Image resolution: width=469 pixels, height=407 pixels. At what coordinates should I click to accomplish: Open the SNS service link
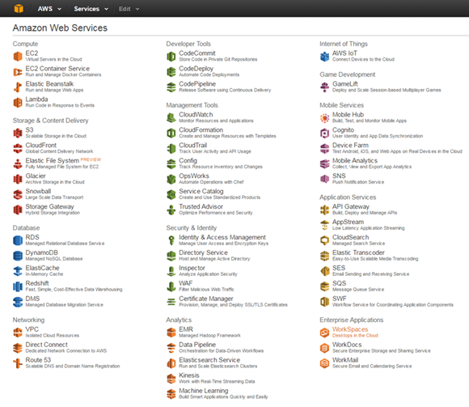[339, 176]
